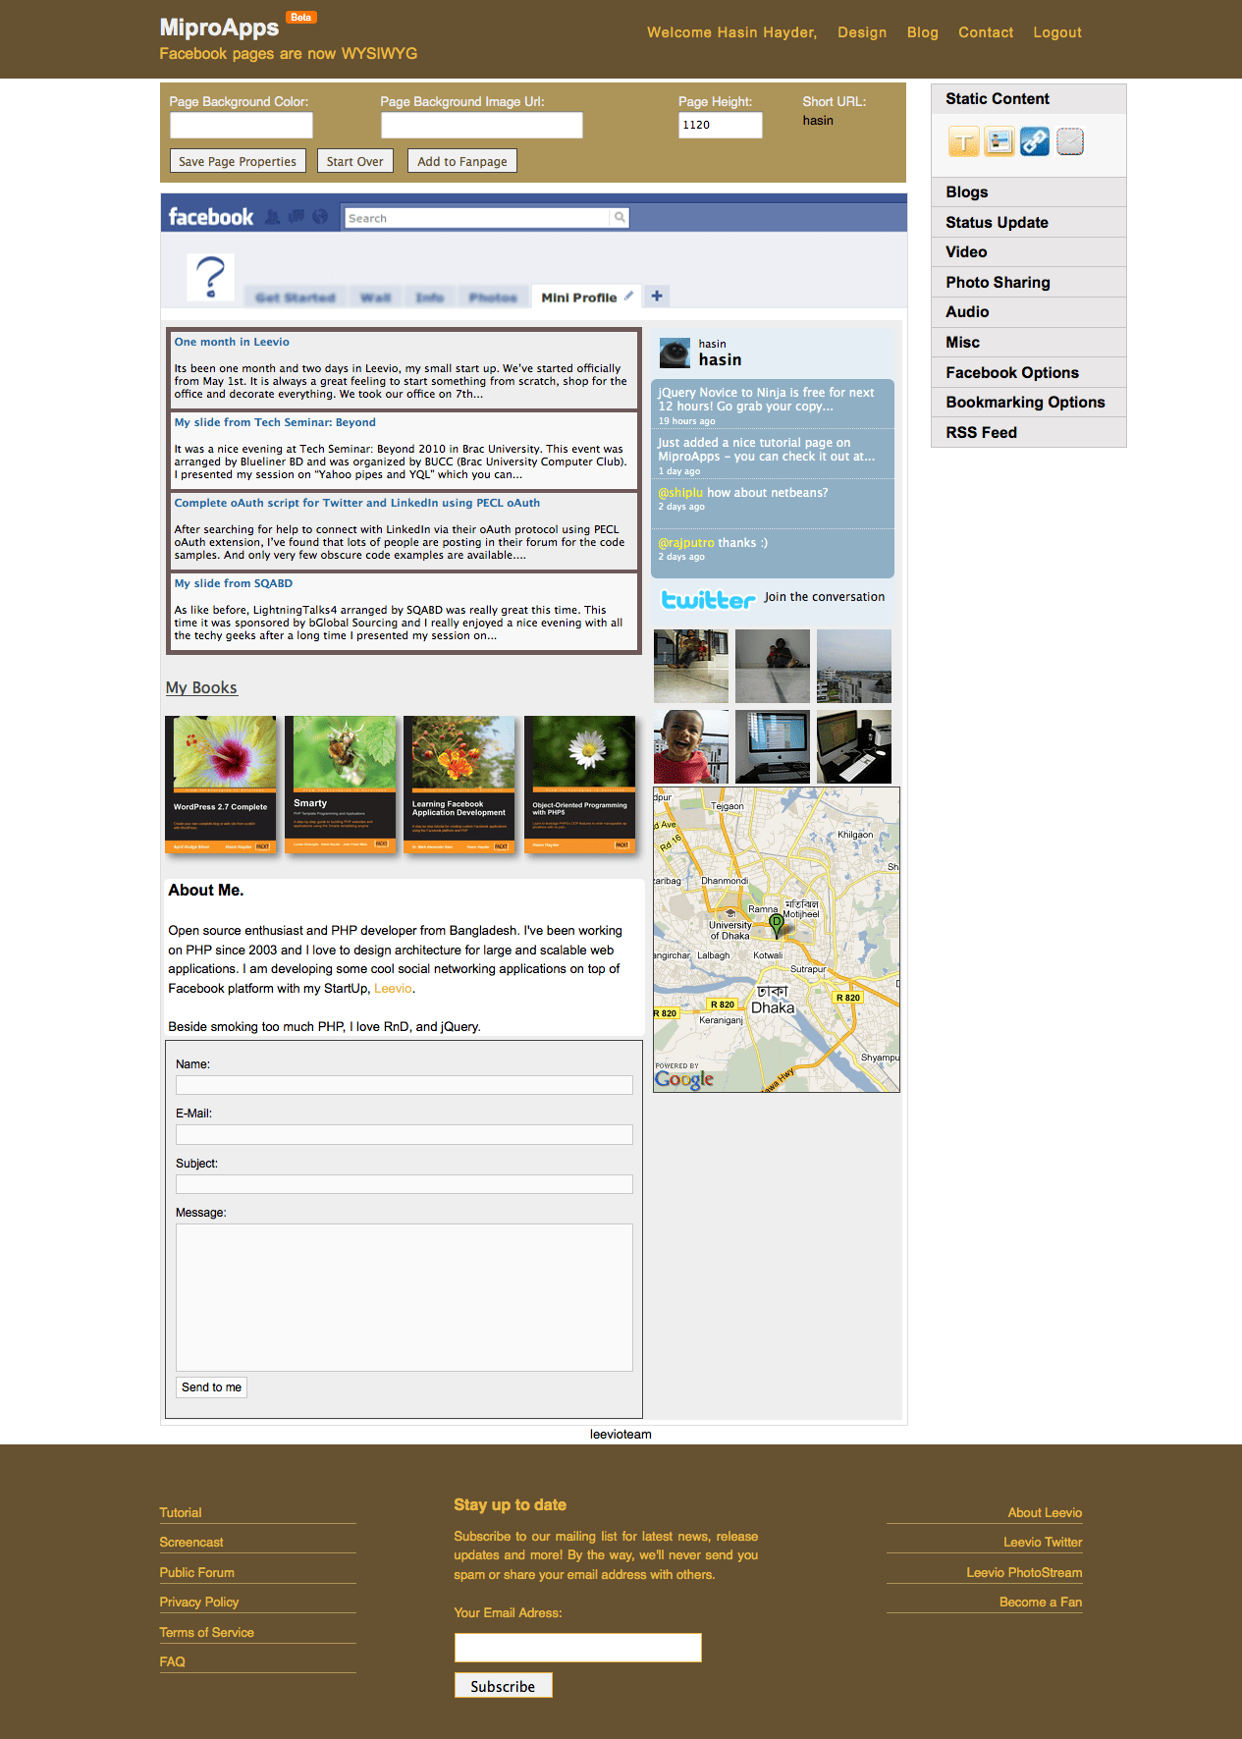Click the Twitter logo

[708, 599]
